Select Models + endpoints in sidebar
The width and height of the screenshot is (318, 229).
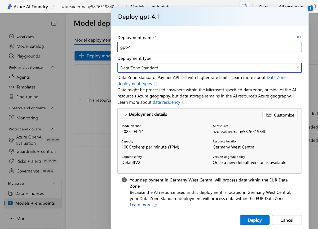35,203
